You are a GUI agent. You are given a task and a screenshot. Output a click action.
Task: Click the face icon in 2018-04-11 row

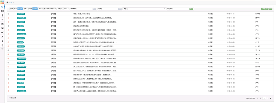[8, 14]
